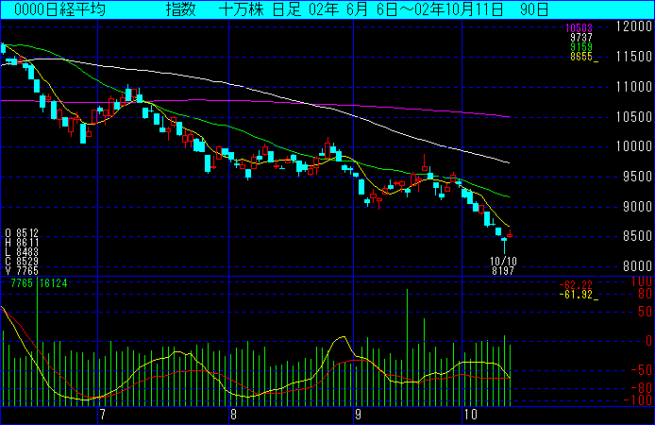Click the oscillator axis label -100

tap(639, 400)
